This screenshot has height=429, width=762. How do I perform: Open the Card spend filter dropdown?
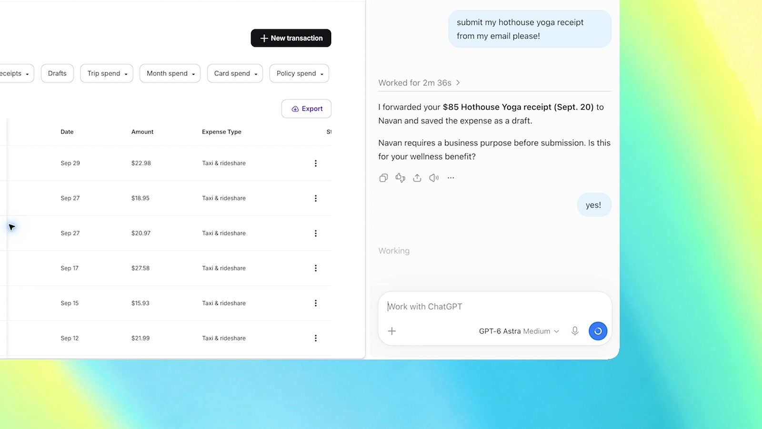(x=235, y=73)
